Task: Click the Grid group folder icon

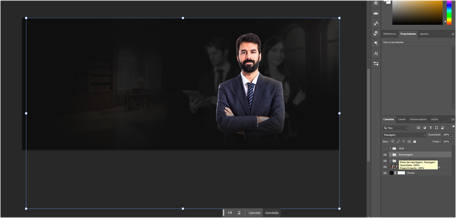Action: coord(394,148)
